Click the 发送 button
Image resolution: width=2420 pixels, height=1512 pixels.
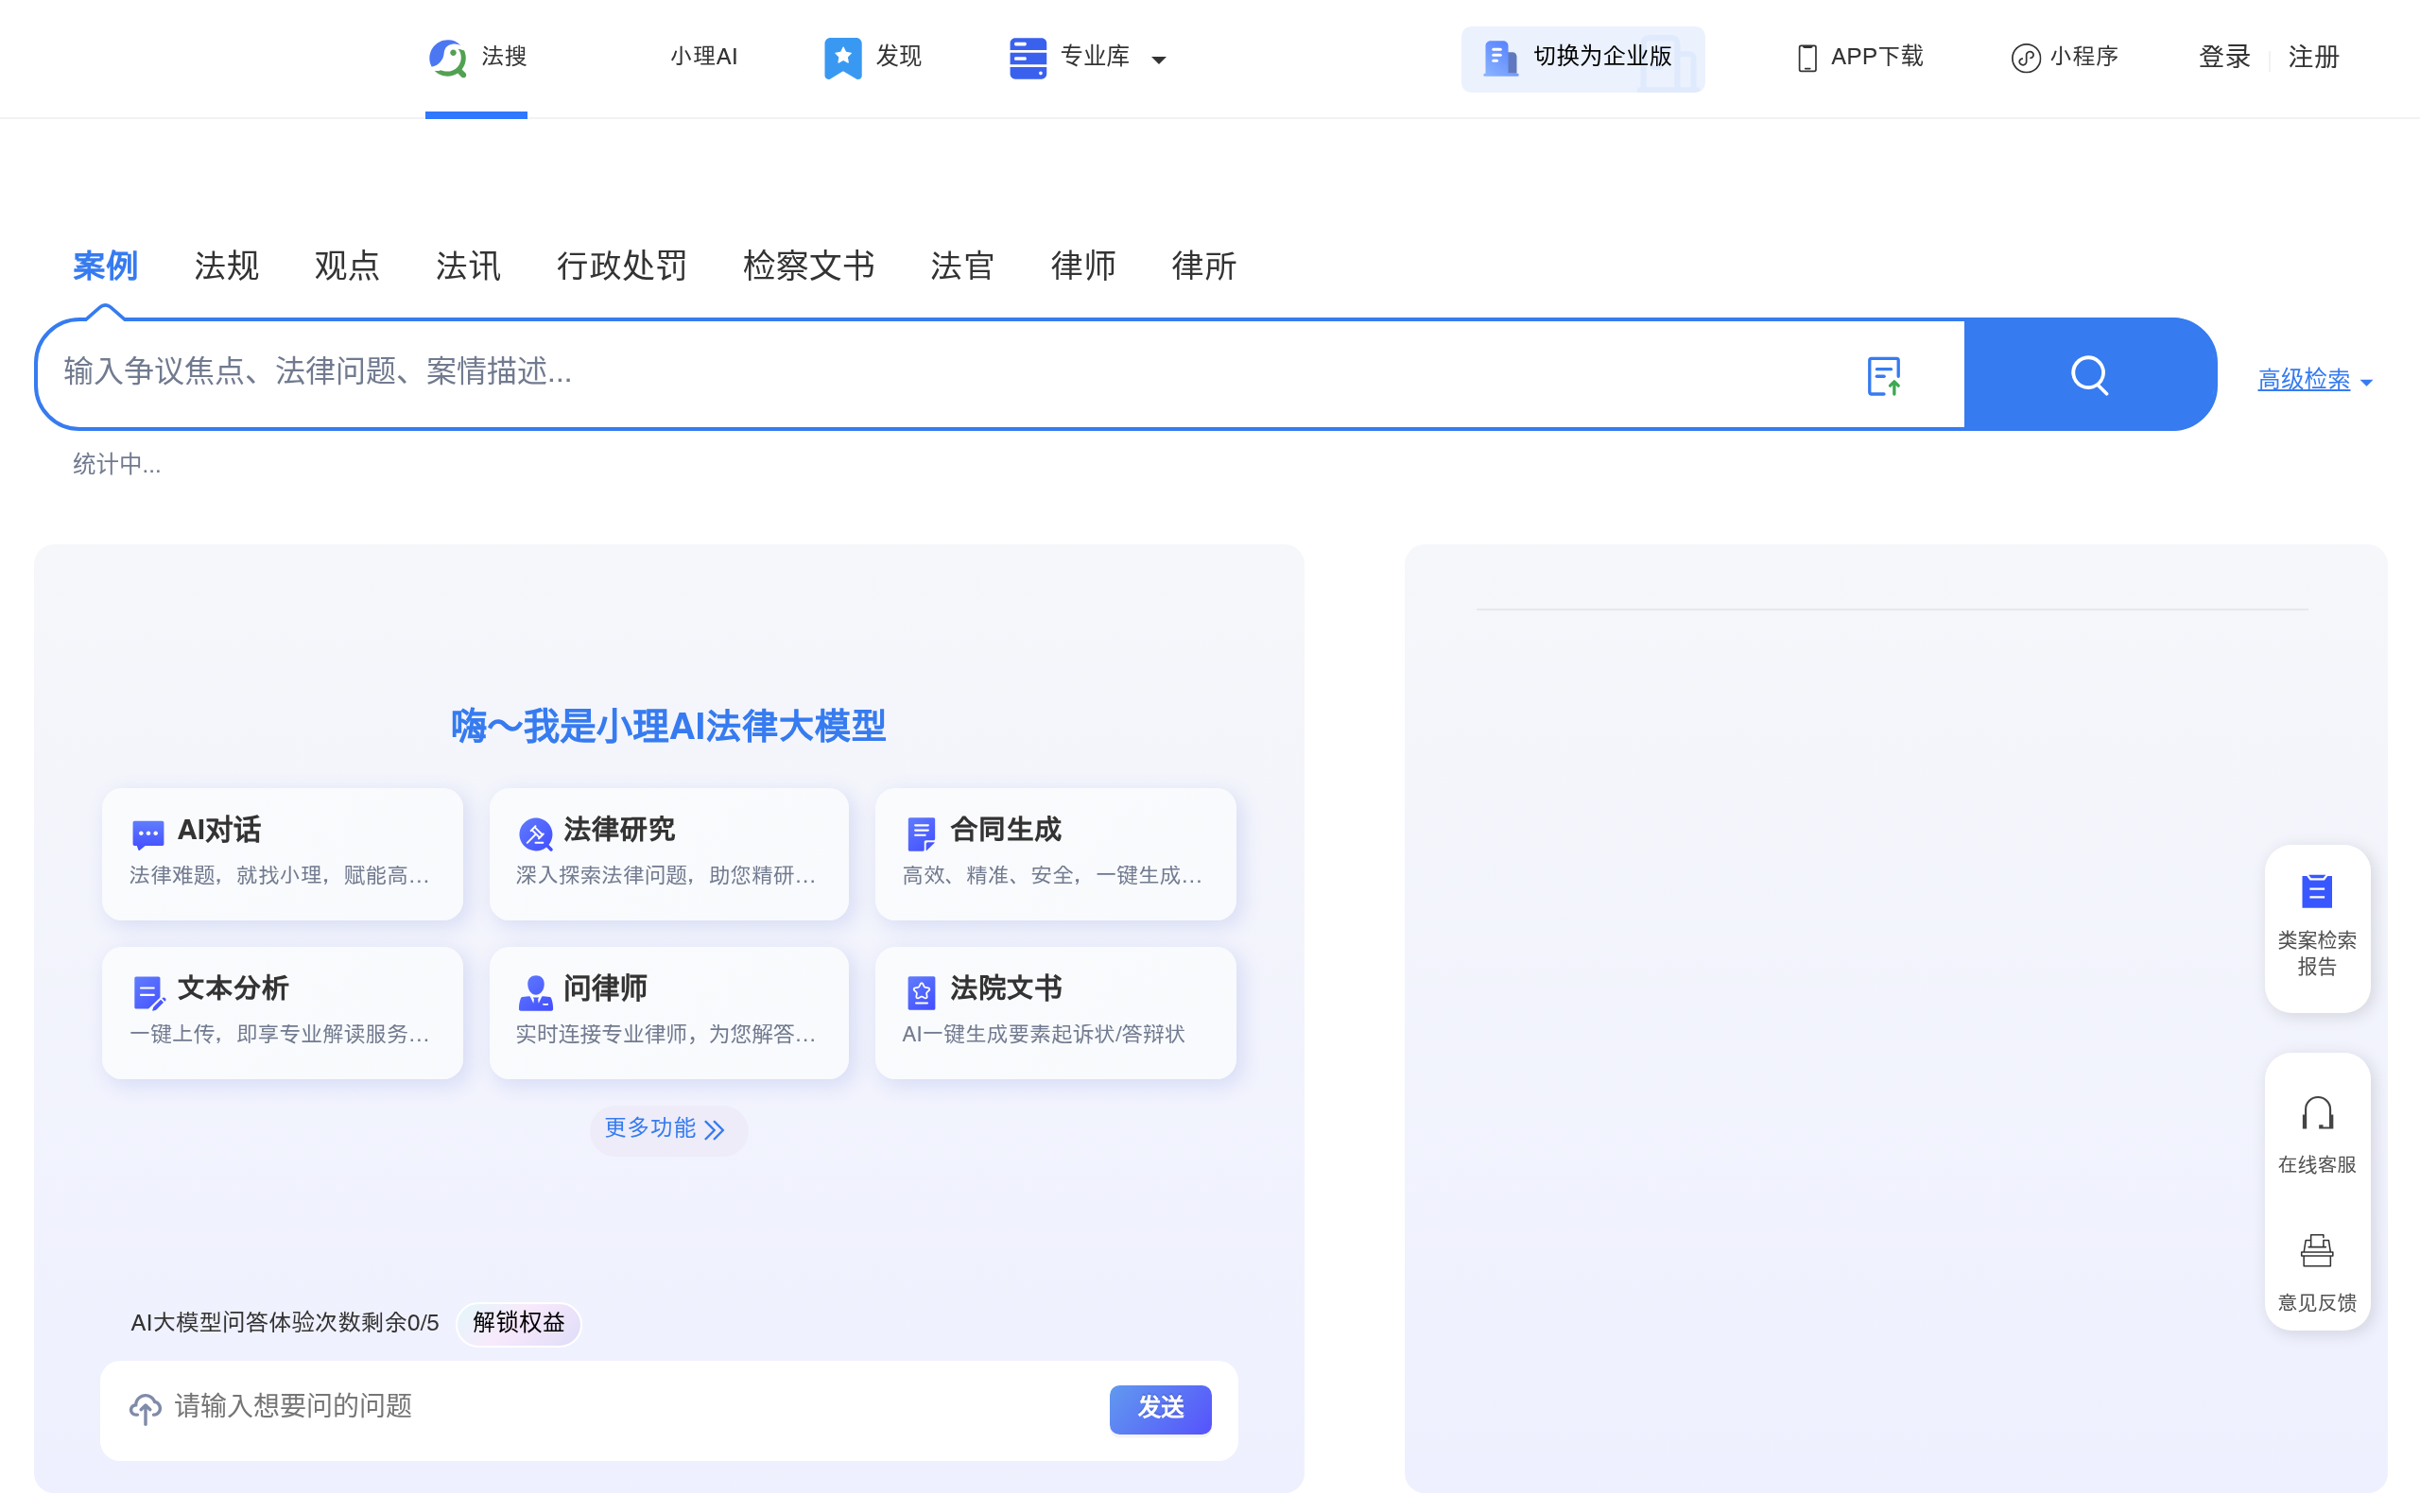click(1160, 1409)
